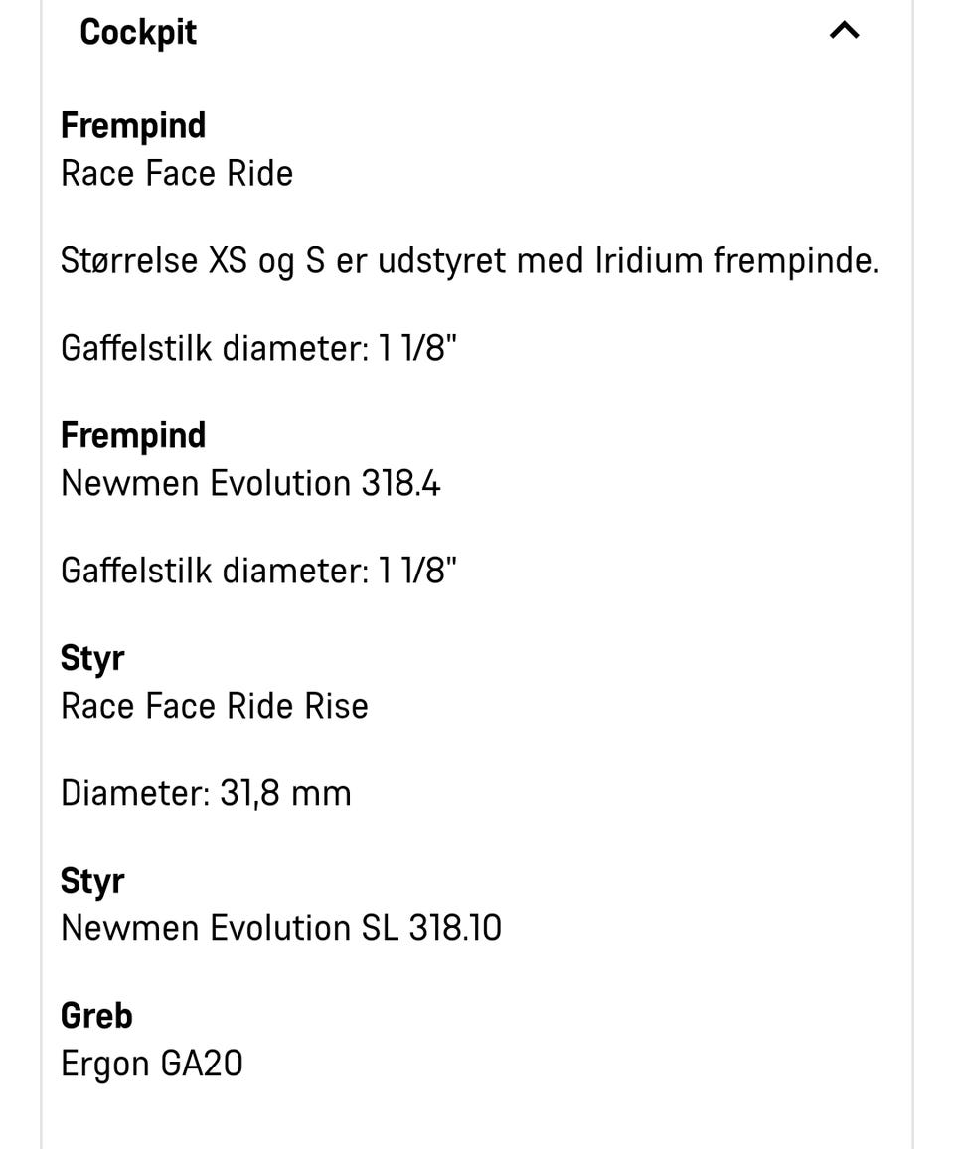Image resolution: width=954 pixels, height=1149 pixels.
Task: Select the Ergon GA20 grip entry
Action: (151, 1063)
